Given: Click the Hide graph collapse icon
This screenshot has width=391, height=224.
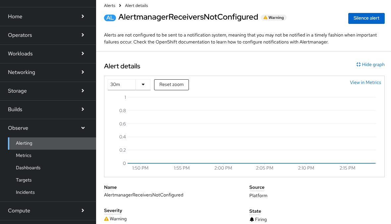Looking at the screenshot, I should 358,64.
